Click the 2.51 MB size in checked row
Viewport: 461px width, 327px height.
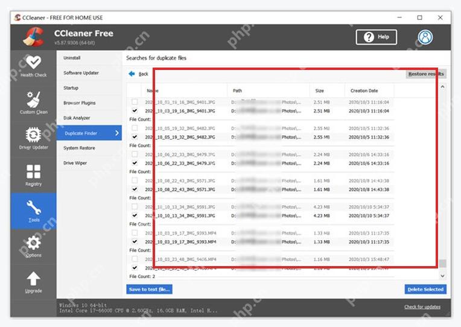(322, 111)
